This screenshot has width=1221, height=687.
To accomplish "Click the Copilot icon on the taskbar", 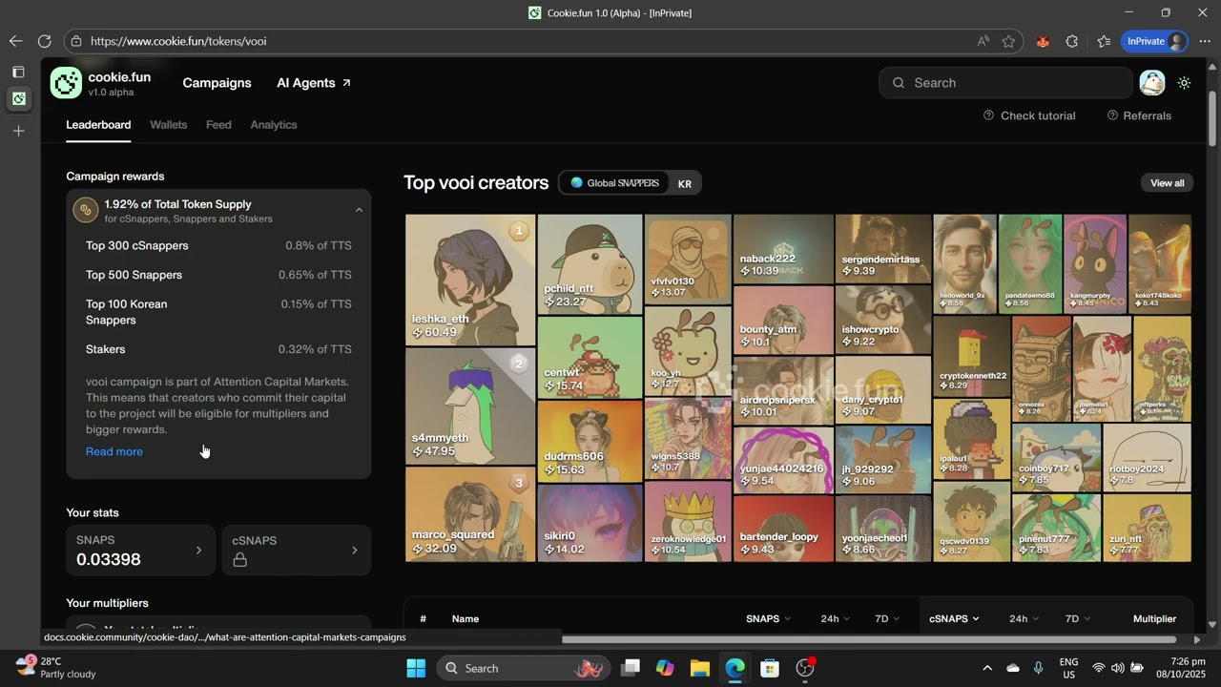I will [665, 668].
